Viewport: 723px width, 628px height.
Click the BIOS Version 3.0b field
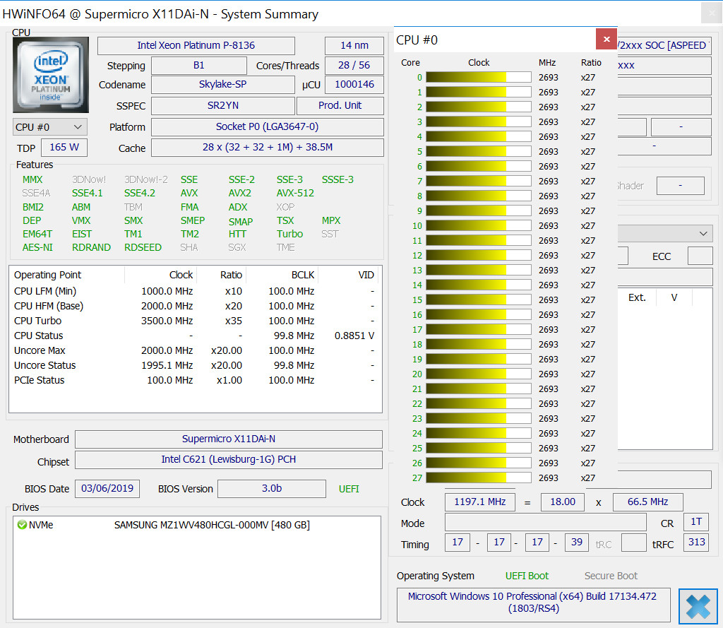271,489
